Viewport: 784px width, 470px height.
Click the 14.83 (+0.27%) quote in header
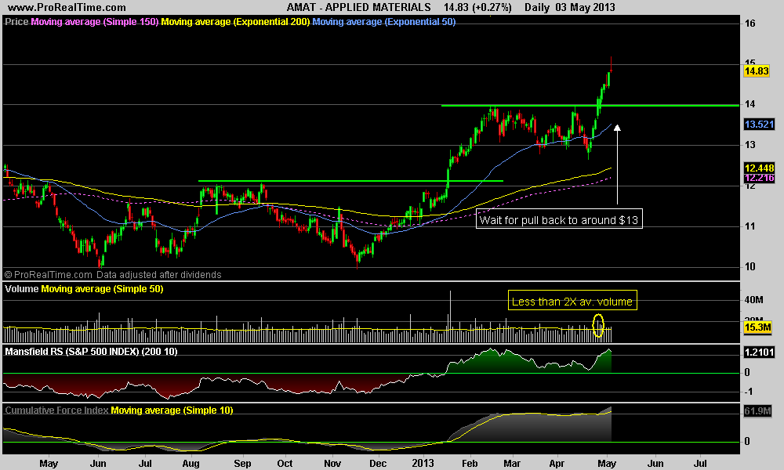tap(477, 8)
